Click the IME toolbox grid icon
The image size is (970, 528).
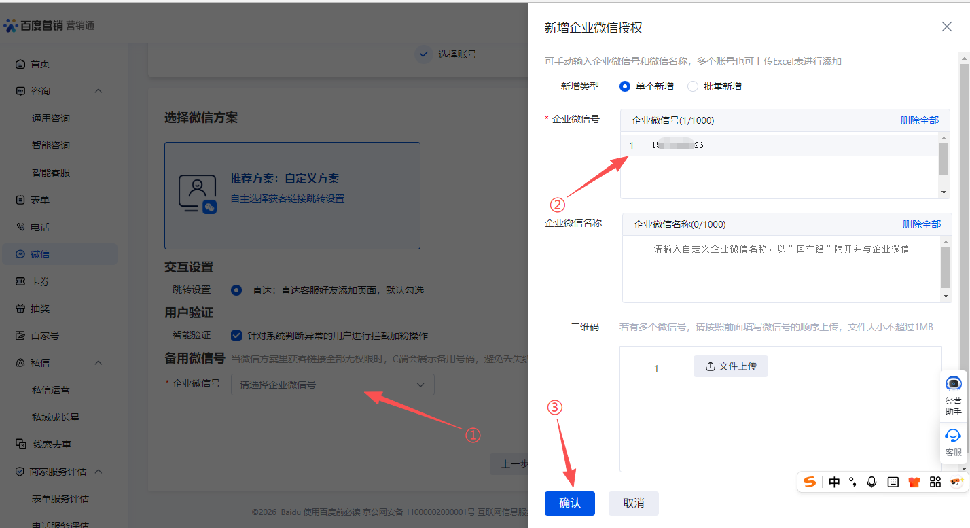[x=935, y=482]
